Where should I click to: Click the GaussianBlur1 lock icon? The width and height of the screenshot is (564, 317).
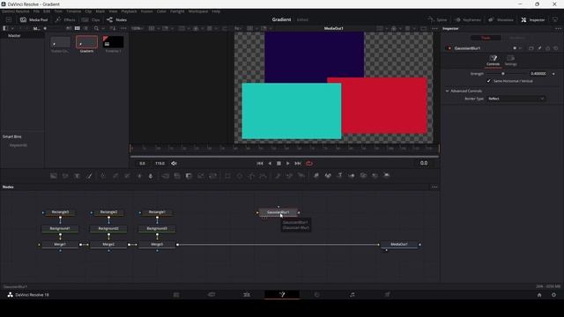548,48
